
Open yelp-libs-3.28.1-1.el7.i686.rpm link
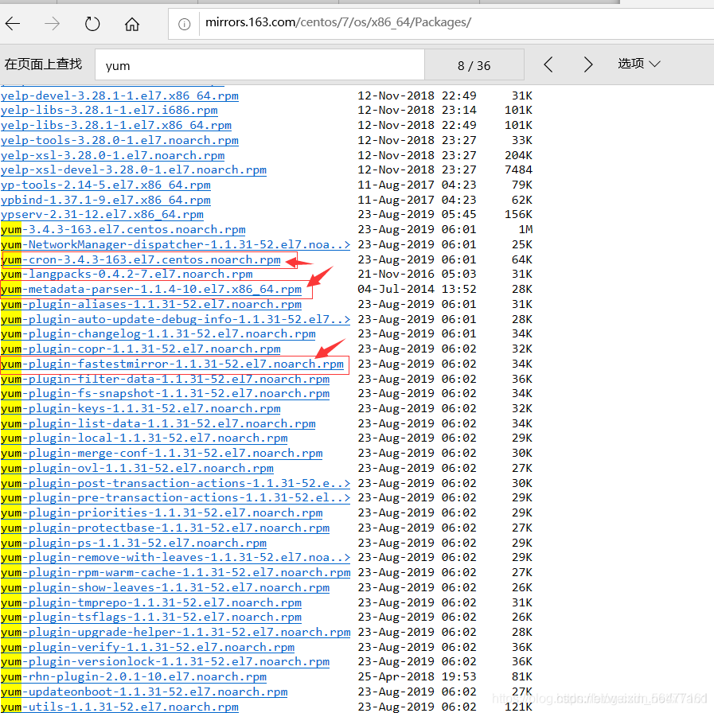(109, 110)
